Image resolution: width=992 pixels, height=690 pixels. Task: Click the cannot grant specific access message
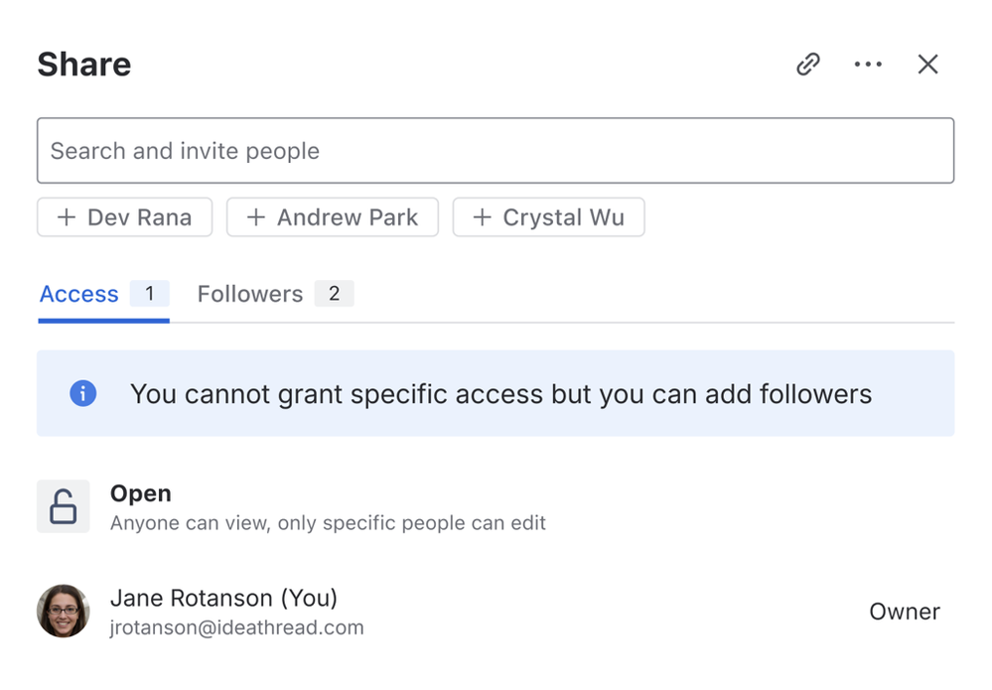click(500, 394)
